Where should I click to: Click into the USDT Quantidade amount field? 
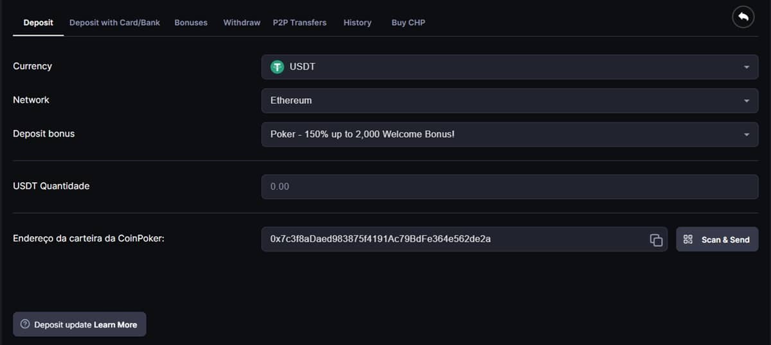click(510, 187)
